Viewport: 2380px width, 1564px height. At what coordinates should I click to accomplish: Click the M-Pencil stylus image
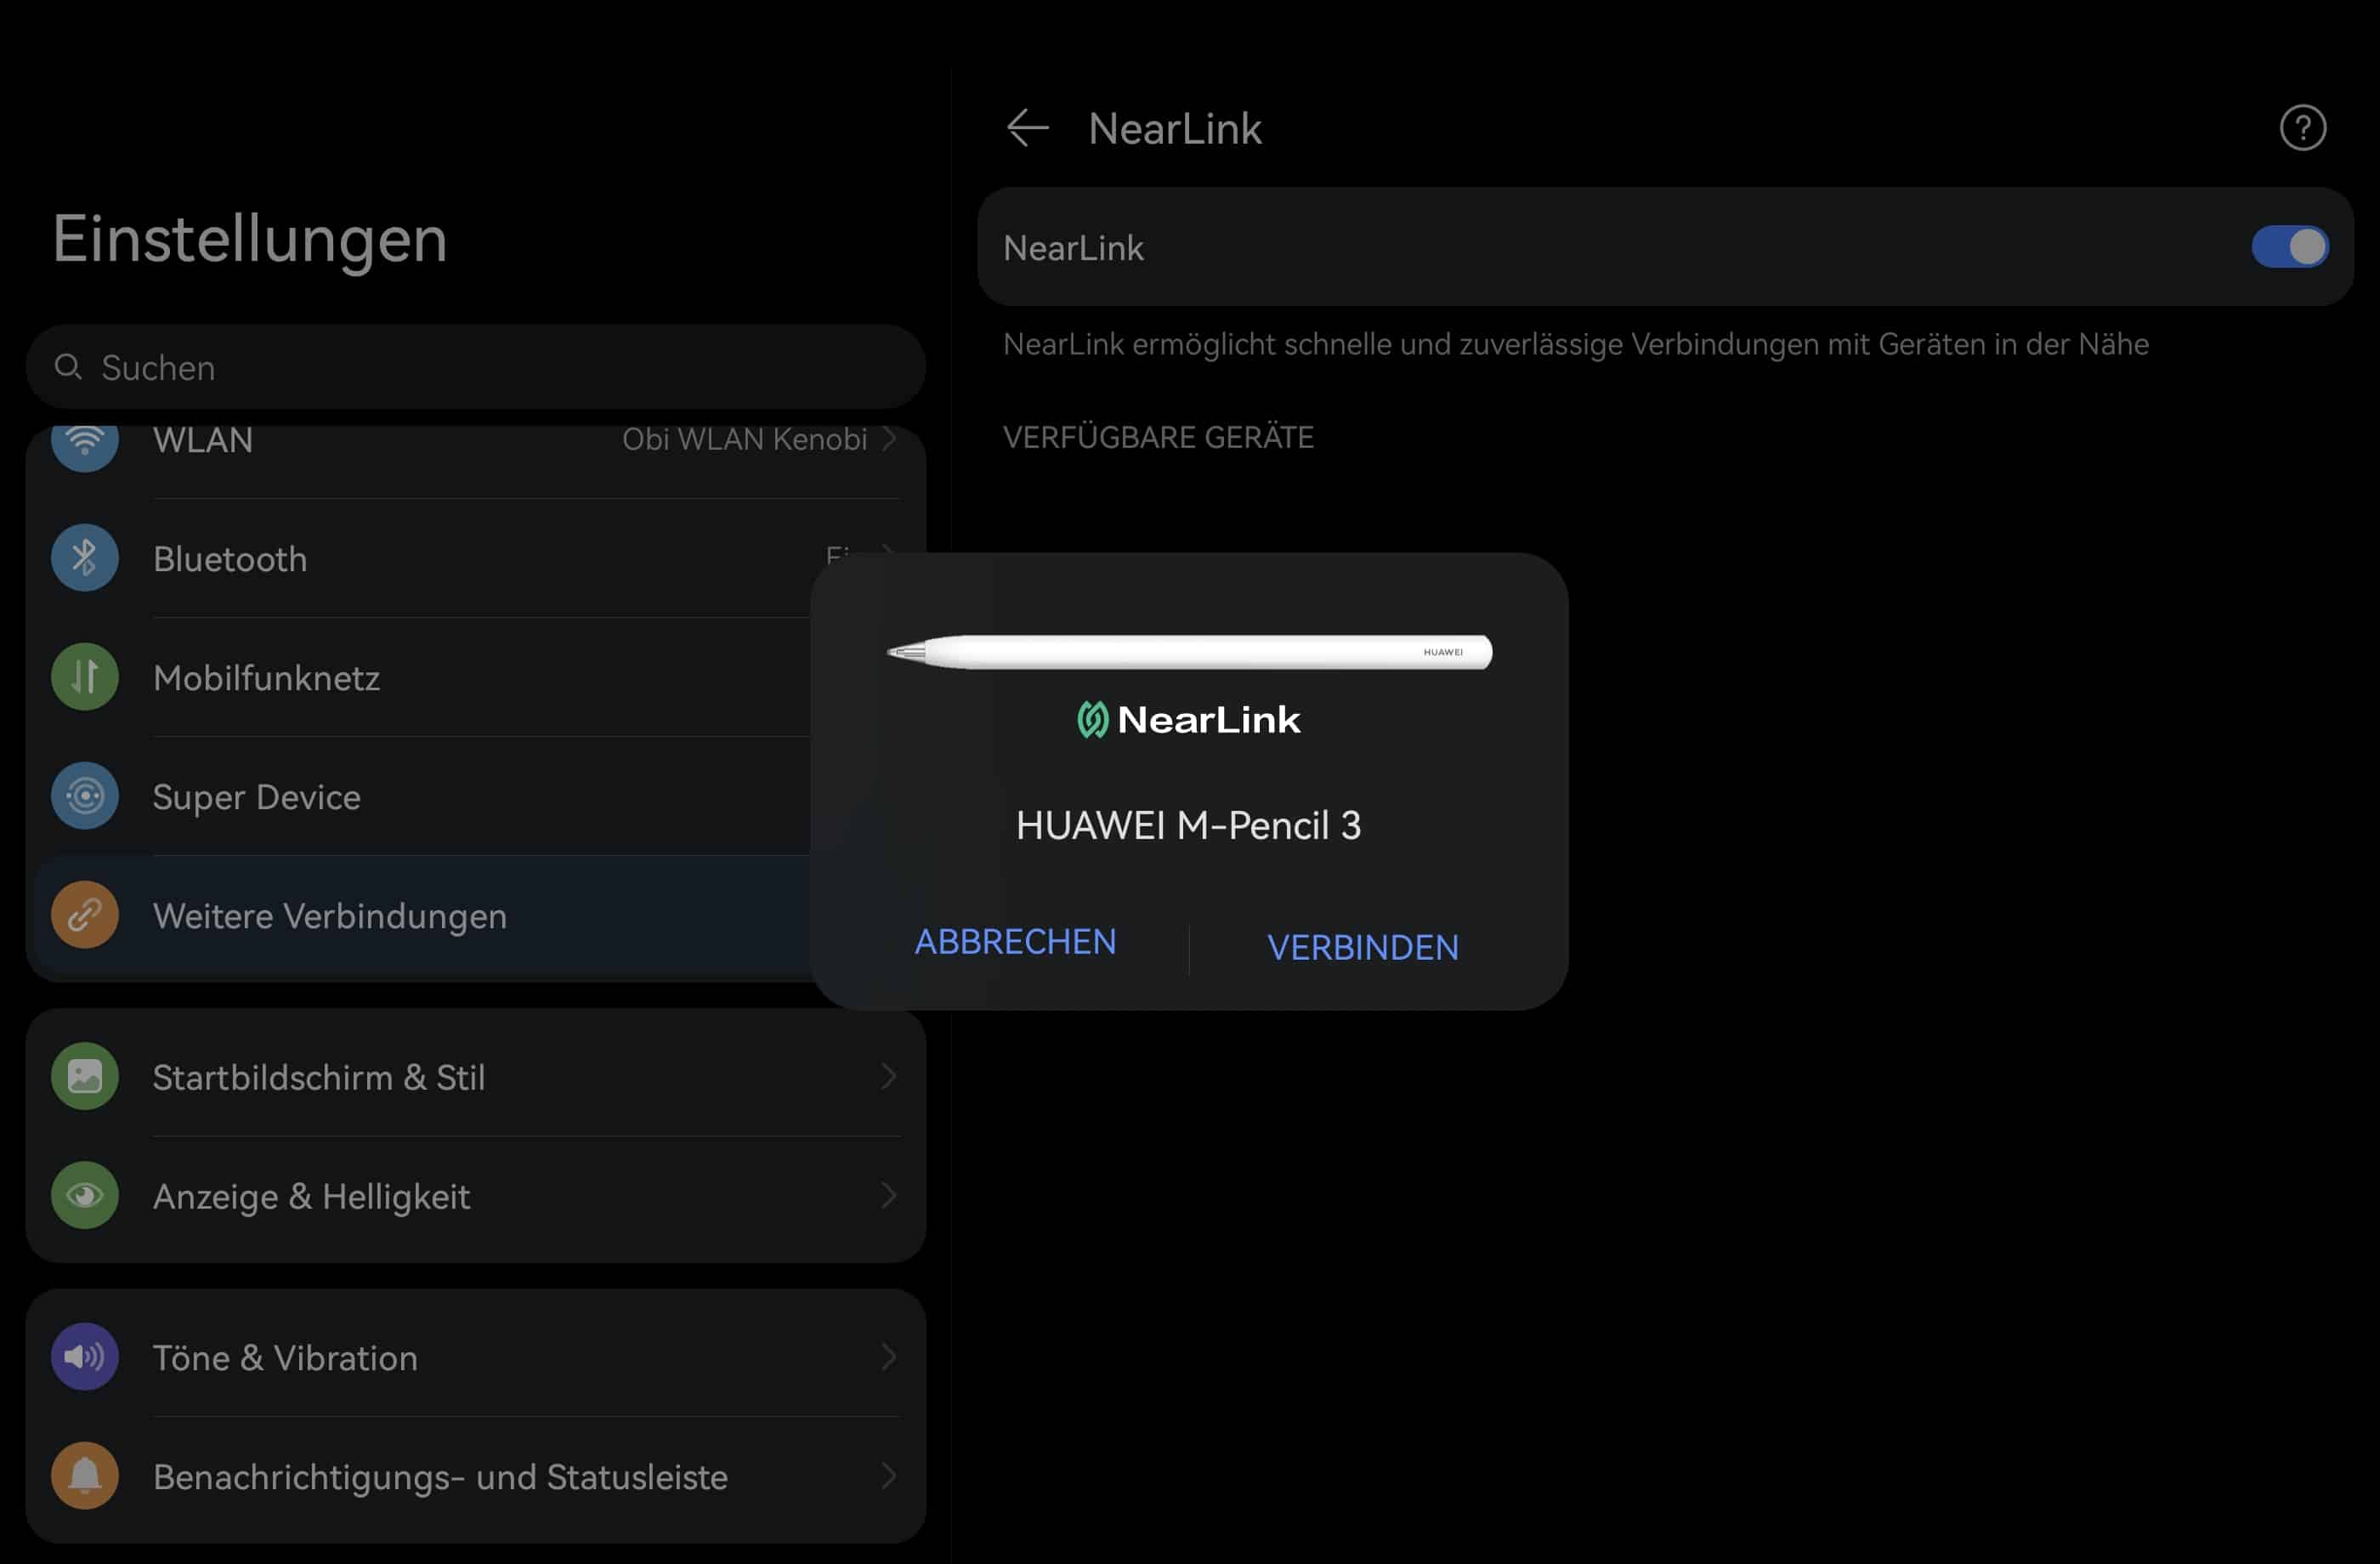tap(1188, 652)
